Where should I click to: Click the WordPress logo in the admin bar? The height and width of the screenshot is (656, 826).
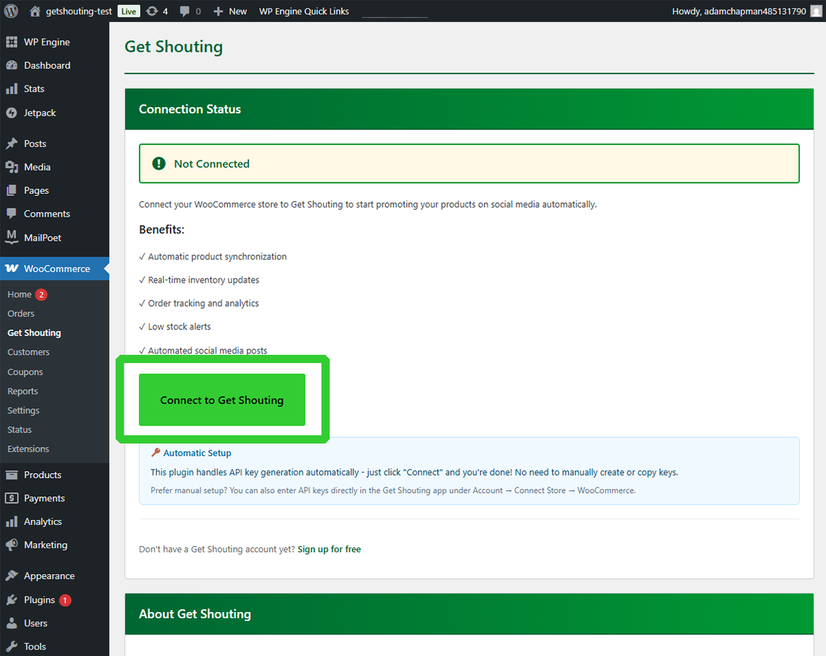tap(10, 10)
